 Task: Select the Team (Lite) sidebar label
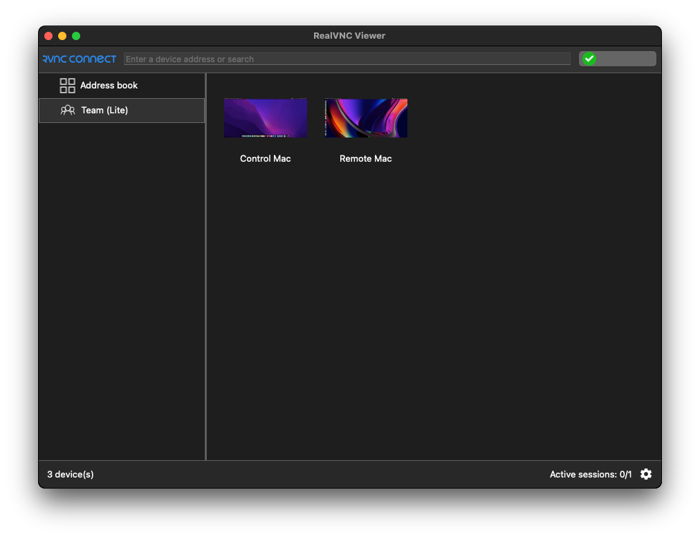(104, 110)
